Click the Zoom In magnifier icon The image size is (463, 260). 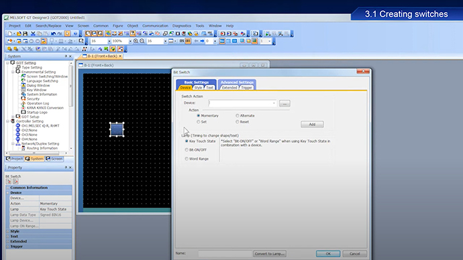[x=136, y=41]
